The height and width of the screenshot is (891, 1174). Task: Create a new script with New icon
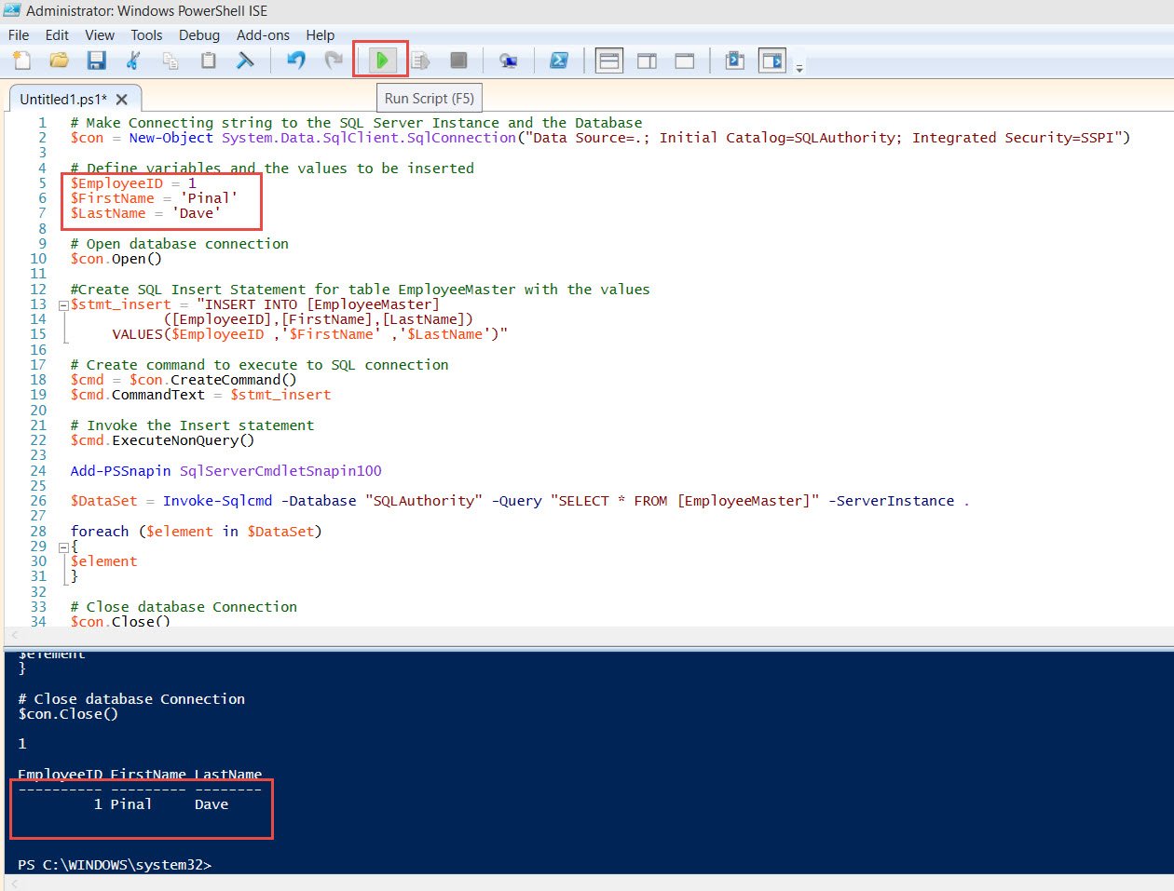pos(21,61)
